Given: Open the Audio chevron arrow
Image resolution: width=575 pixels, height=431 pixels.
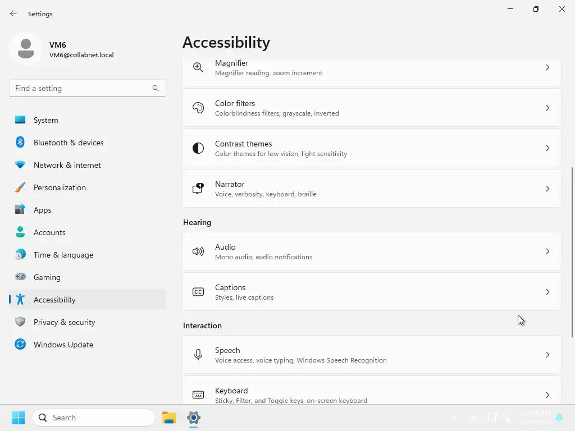Looking at the screenshot, I should click(547, 251).
